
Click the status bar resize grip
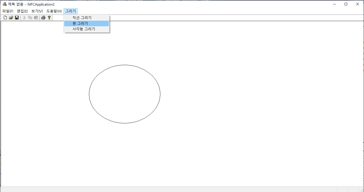[x=362, y=190]
